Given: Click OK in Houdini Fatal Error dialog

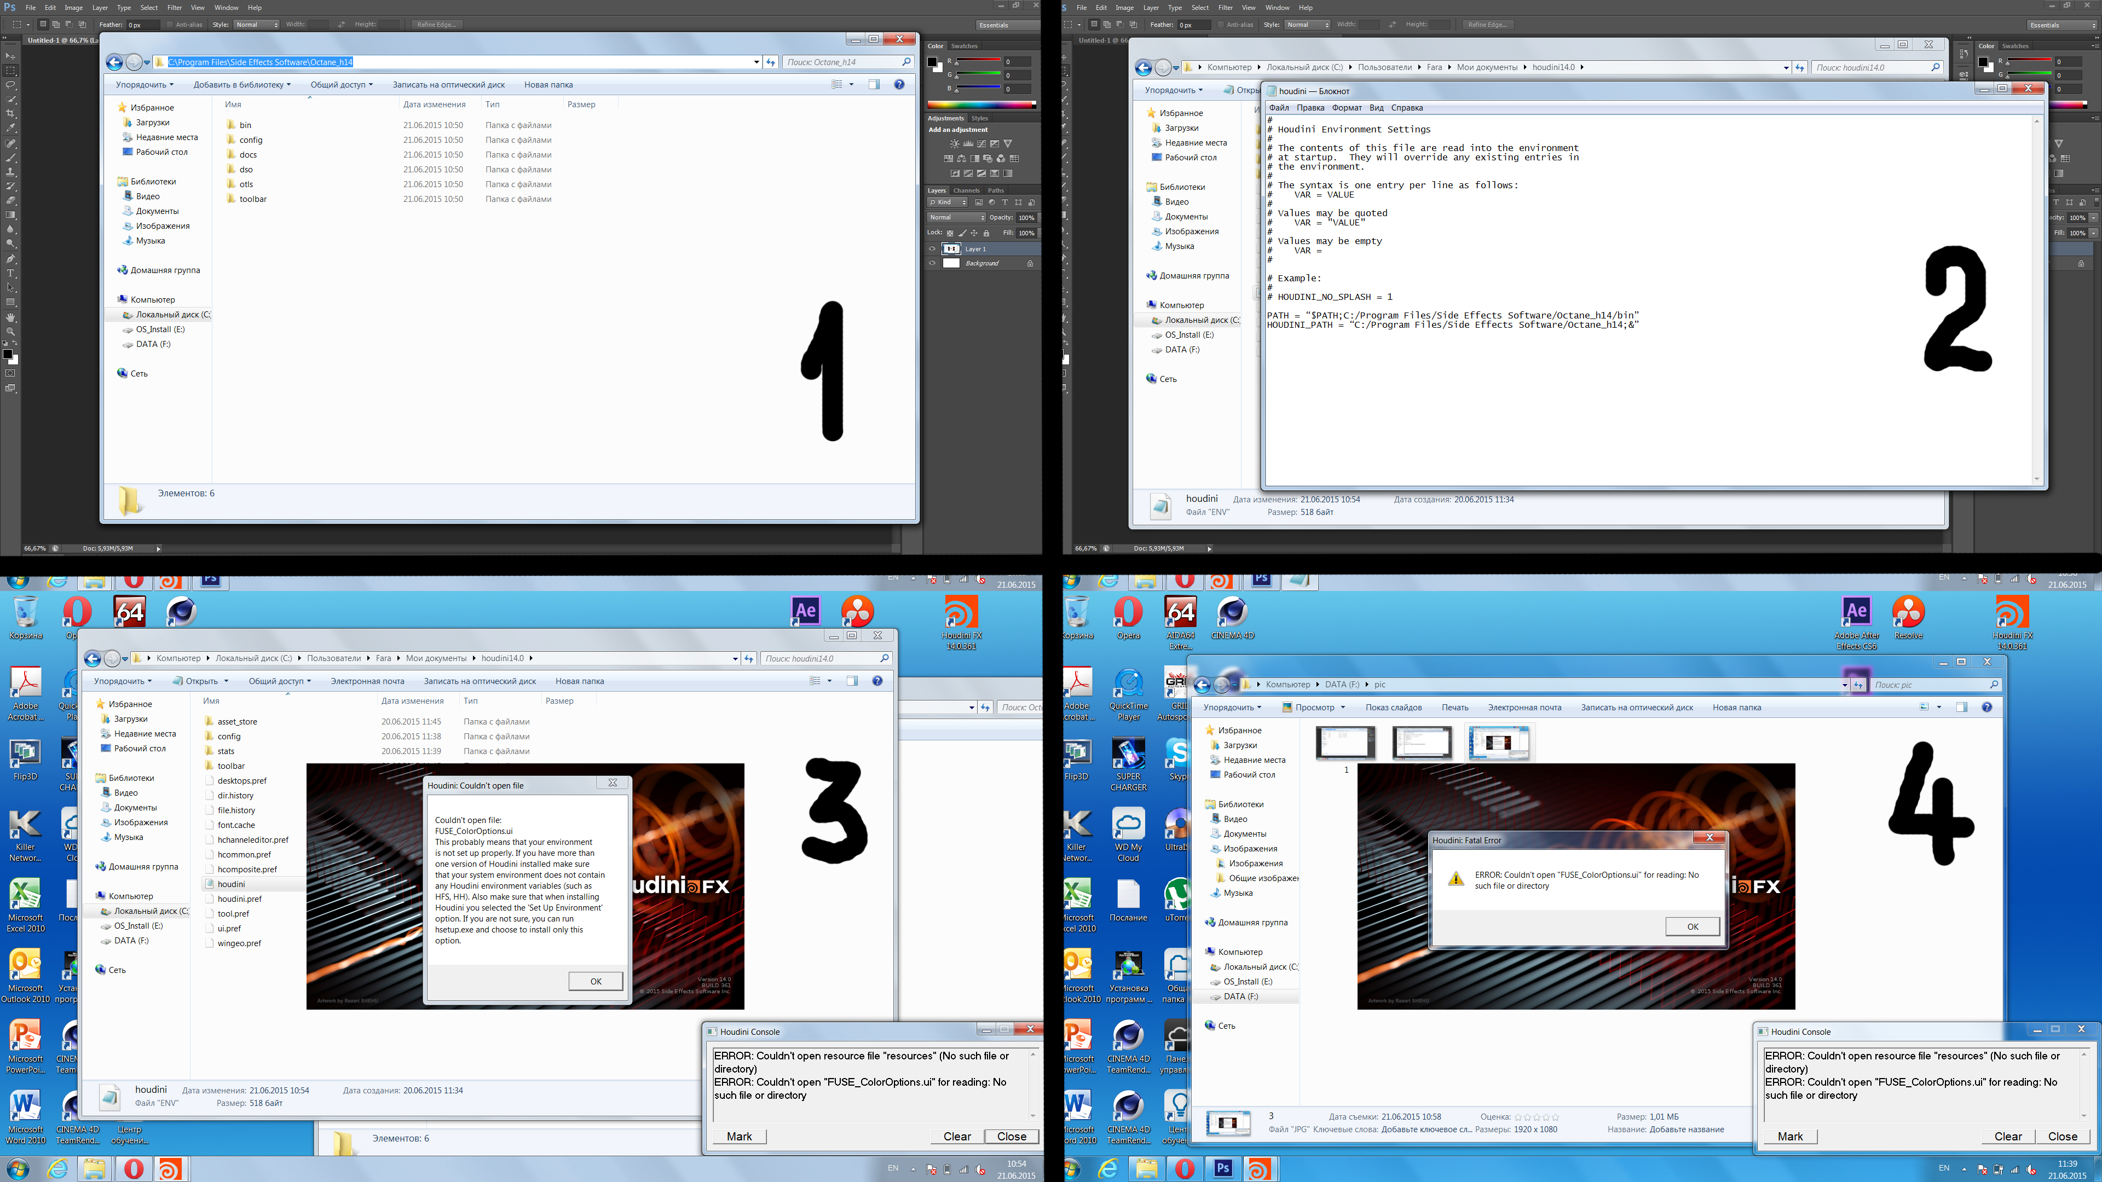Looking at the screenshot, I should pos(1693,926).
